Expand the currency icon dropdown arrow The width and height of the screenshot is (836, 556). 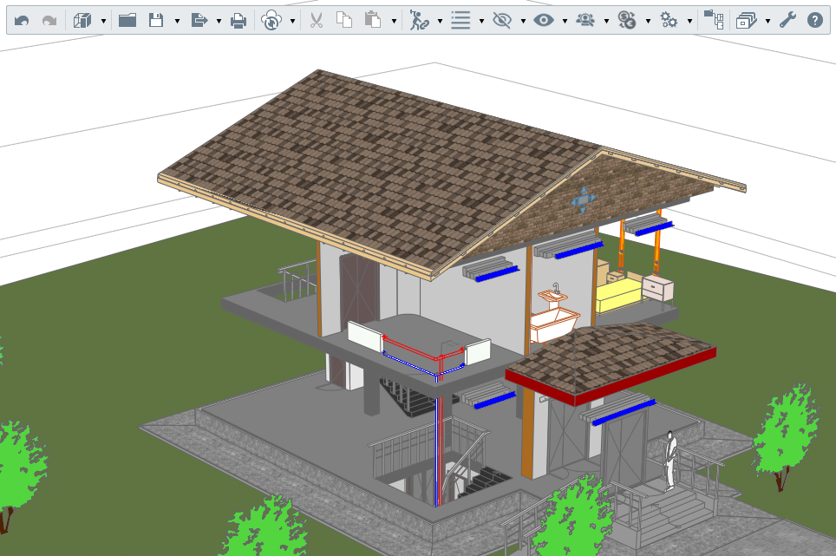click(x=648, y=22)
